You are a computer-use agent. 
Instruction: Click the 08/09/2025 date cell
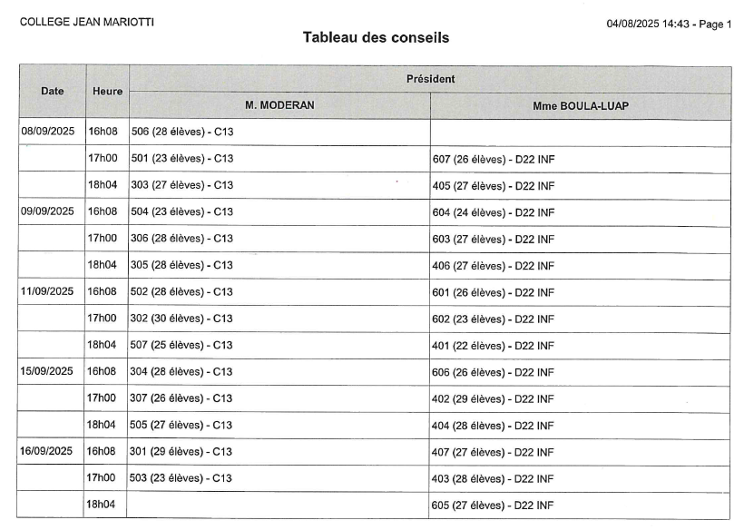point(48,132)
